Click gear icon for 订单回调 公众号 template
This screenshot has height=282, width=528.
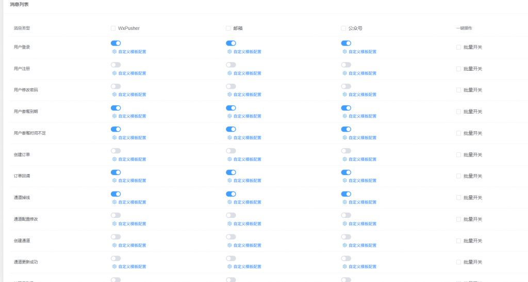pos(345,181)
